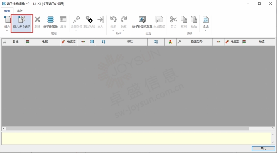Click inside the yellow message box
Viewport: 277px width, 153px height.
click(136, 138)
